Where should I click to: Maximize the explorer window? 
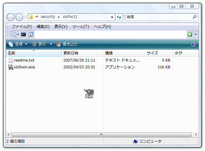pyautogui.click(x=182, y=6)
